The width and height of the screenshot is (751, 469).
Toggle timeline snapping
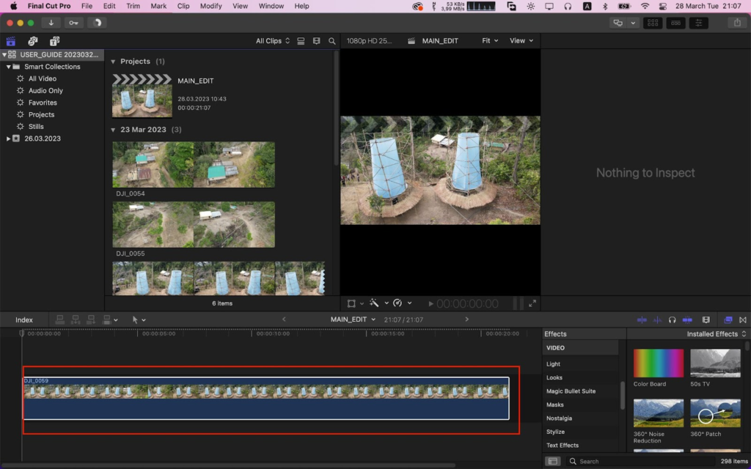pos(687,320)
